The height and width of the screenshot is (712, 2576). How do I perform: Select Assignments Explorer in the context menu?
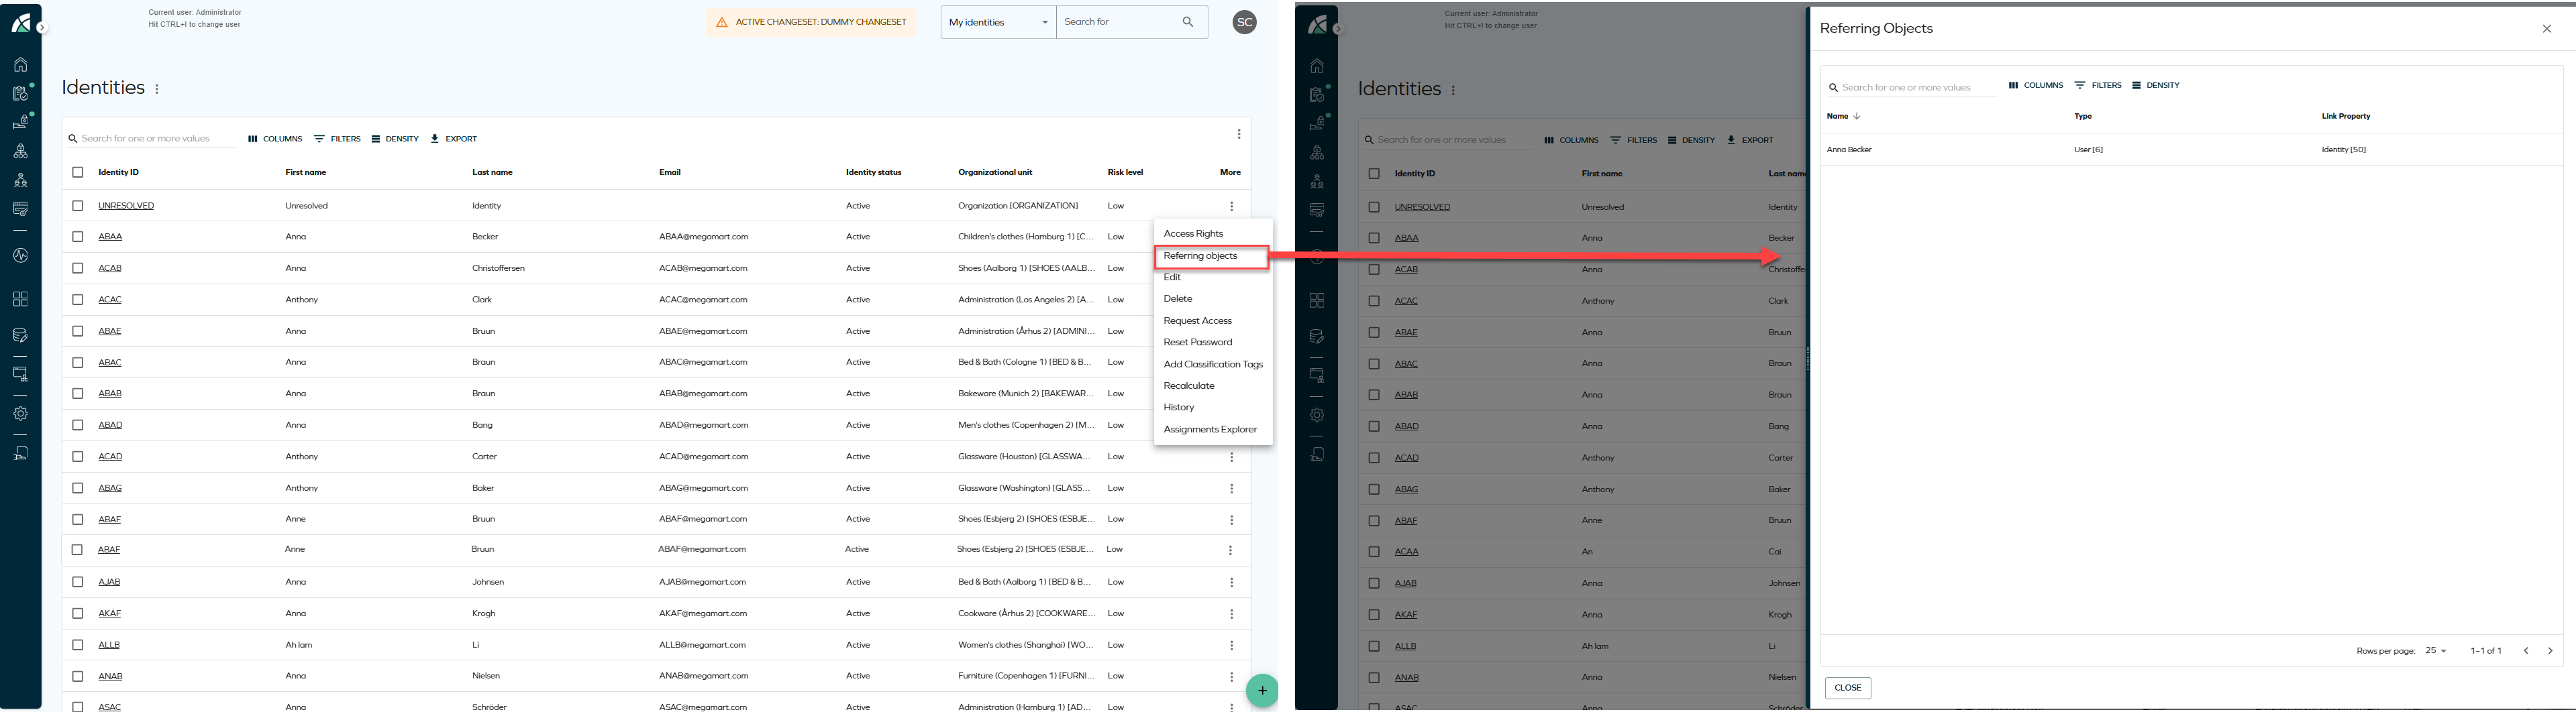point(1210,429)
